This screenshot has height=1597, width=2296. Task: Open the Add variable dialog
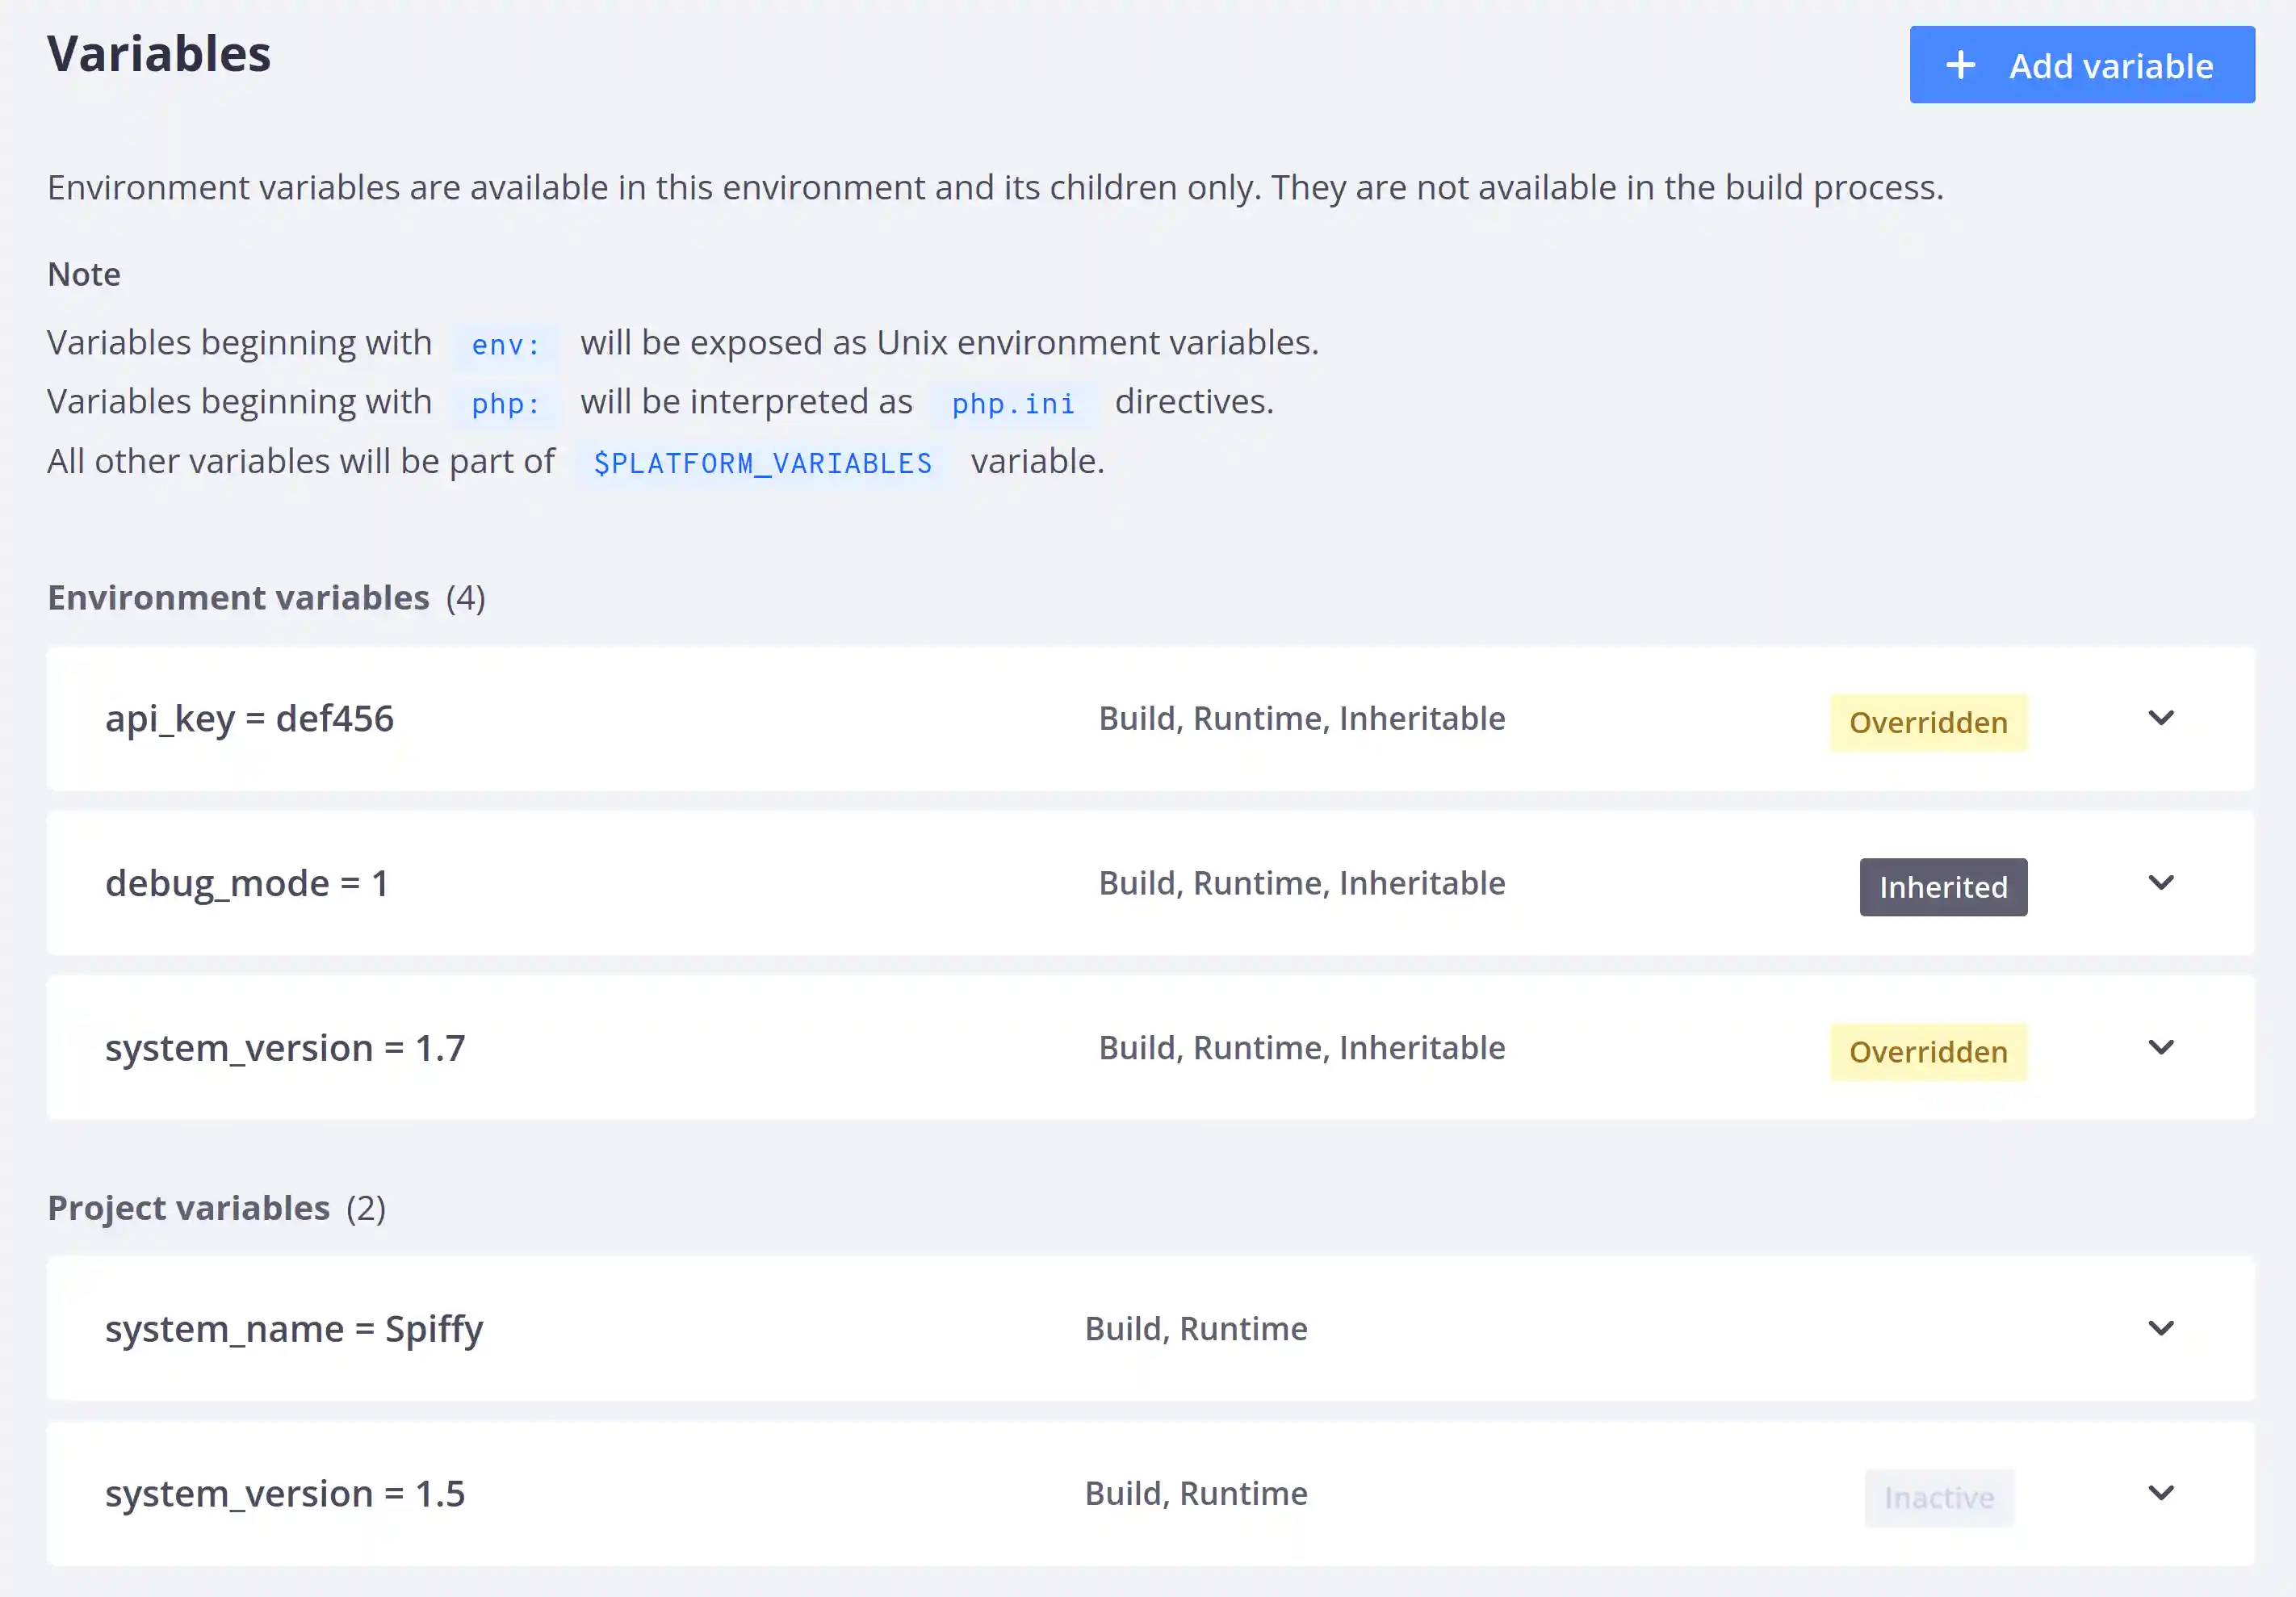pos(2081,64)
